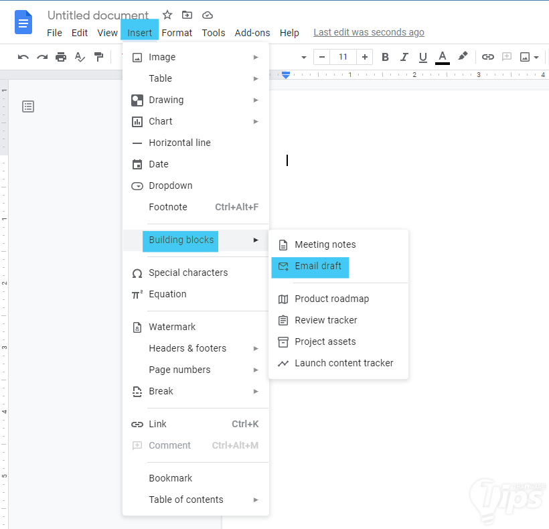
Task: Decrease font size with minus button
Action: pyautogui.click(x=322, y=57)
